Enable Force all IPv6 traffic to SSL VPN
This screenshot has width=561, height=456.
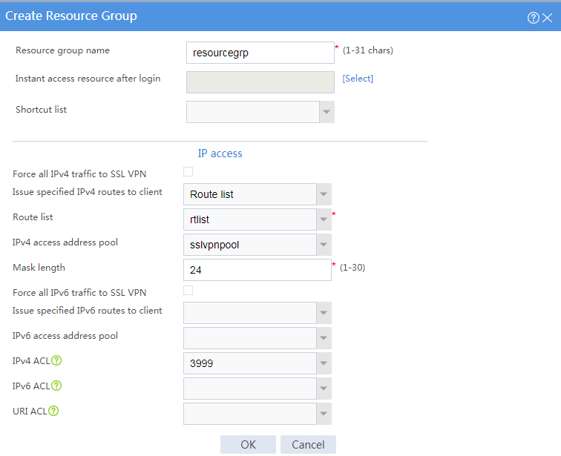[x=188, y=290]
